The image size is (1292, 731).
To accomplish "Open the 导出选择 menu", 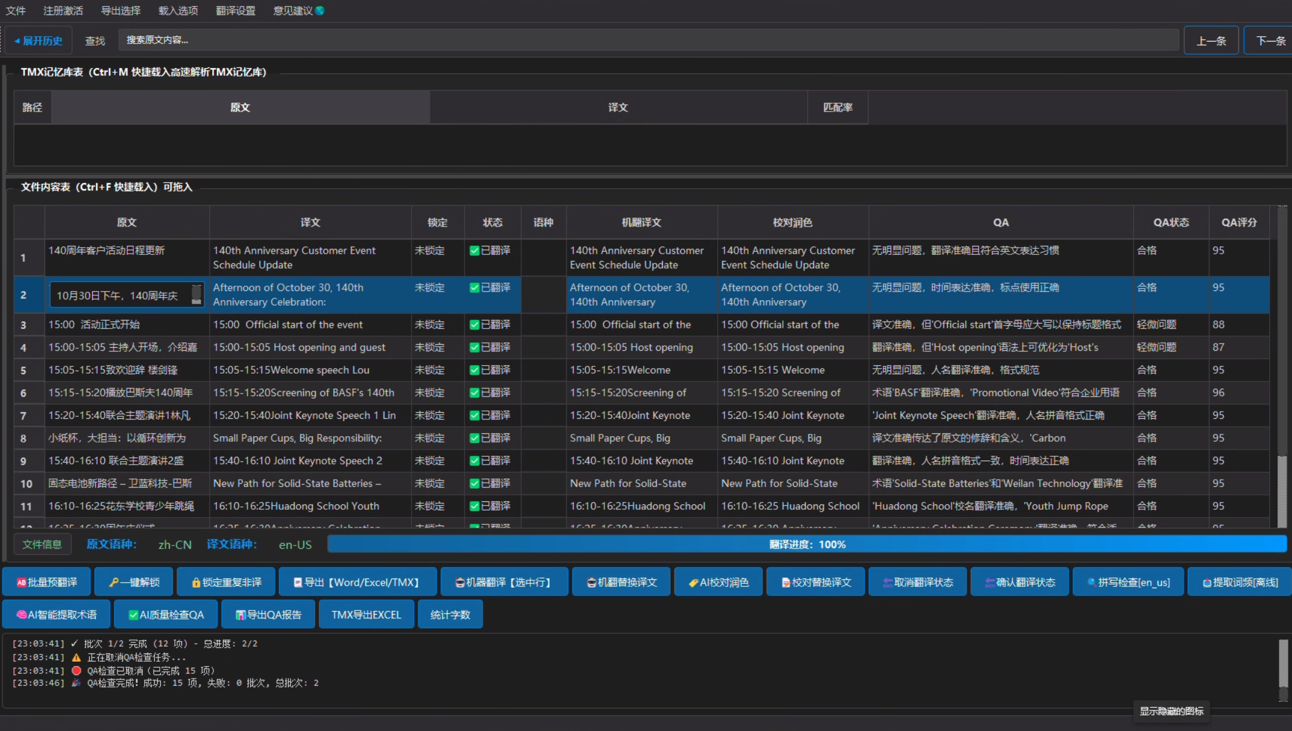I will [121, 11].
